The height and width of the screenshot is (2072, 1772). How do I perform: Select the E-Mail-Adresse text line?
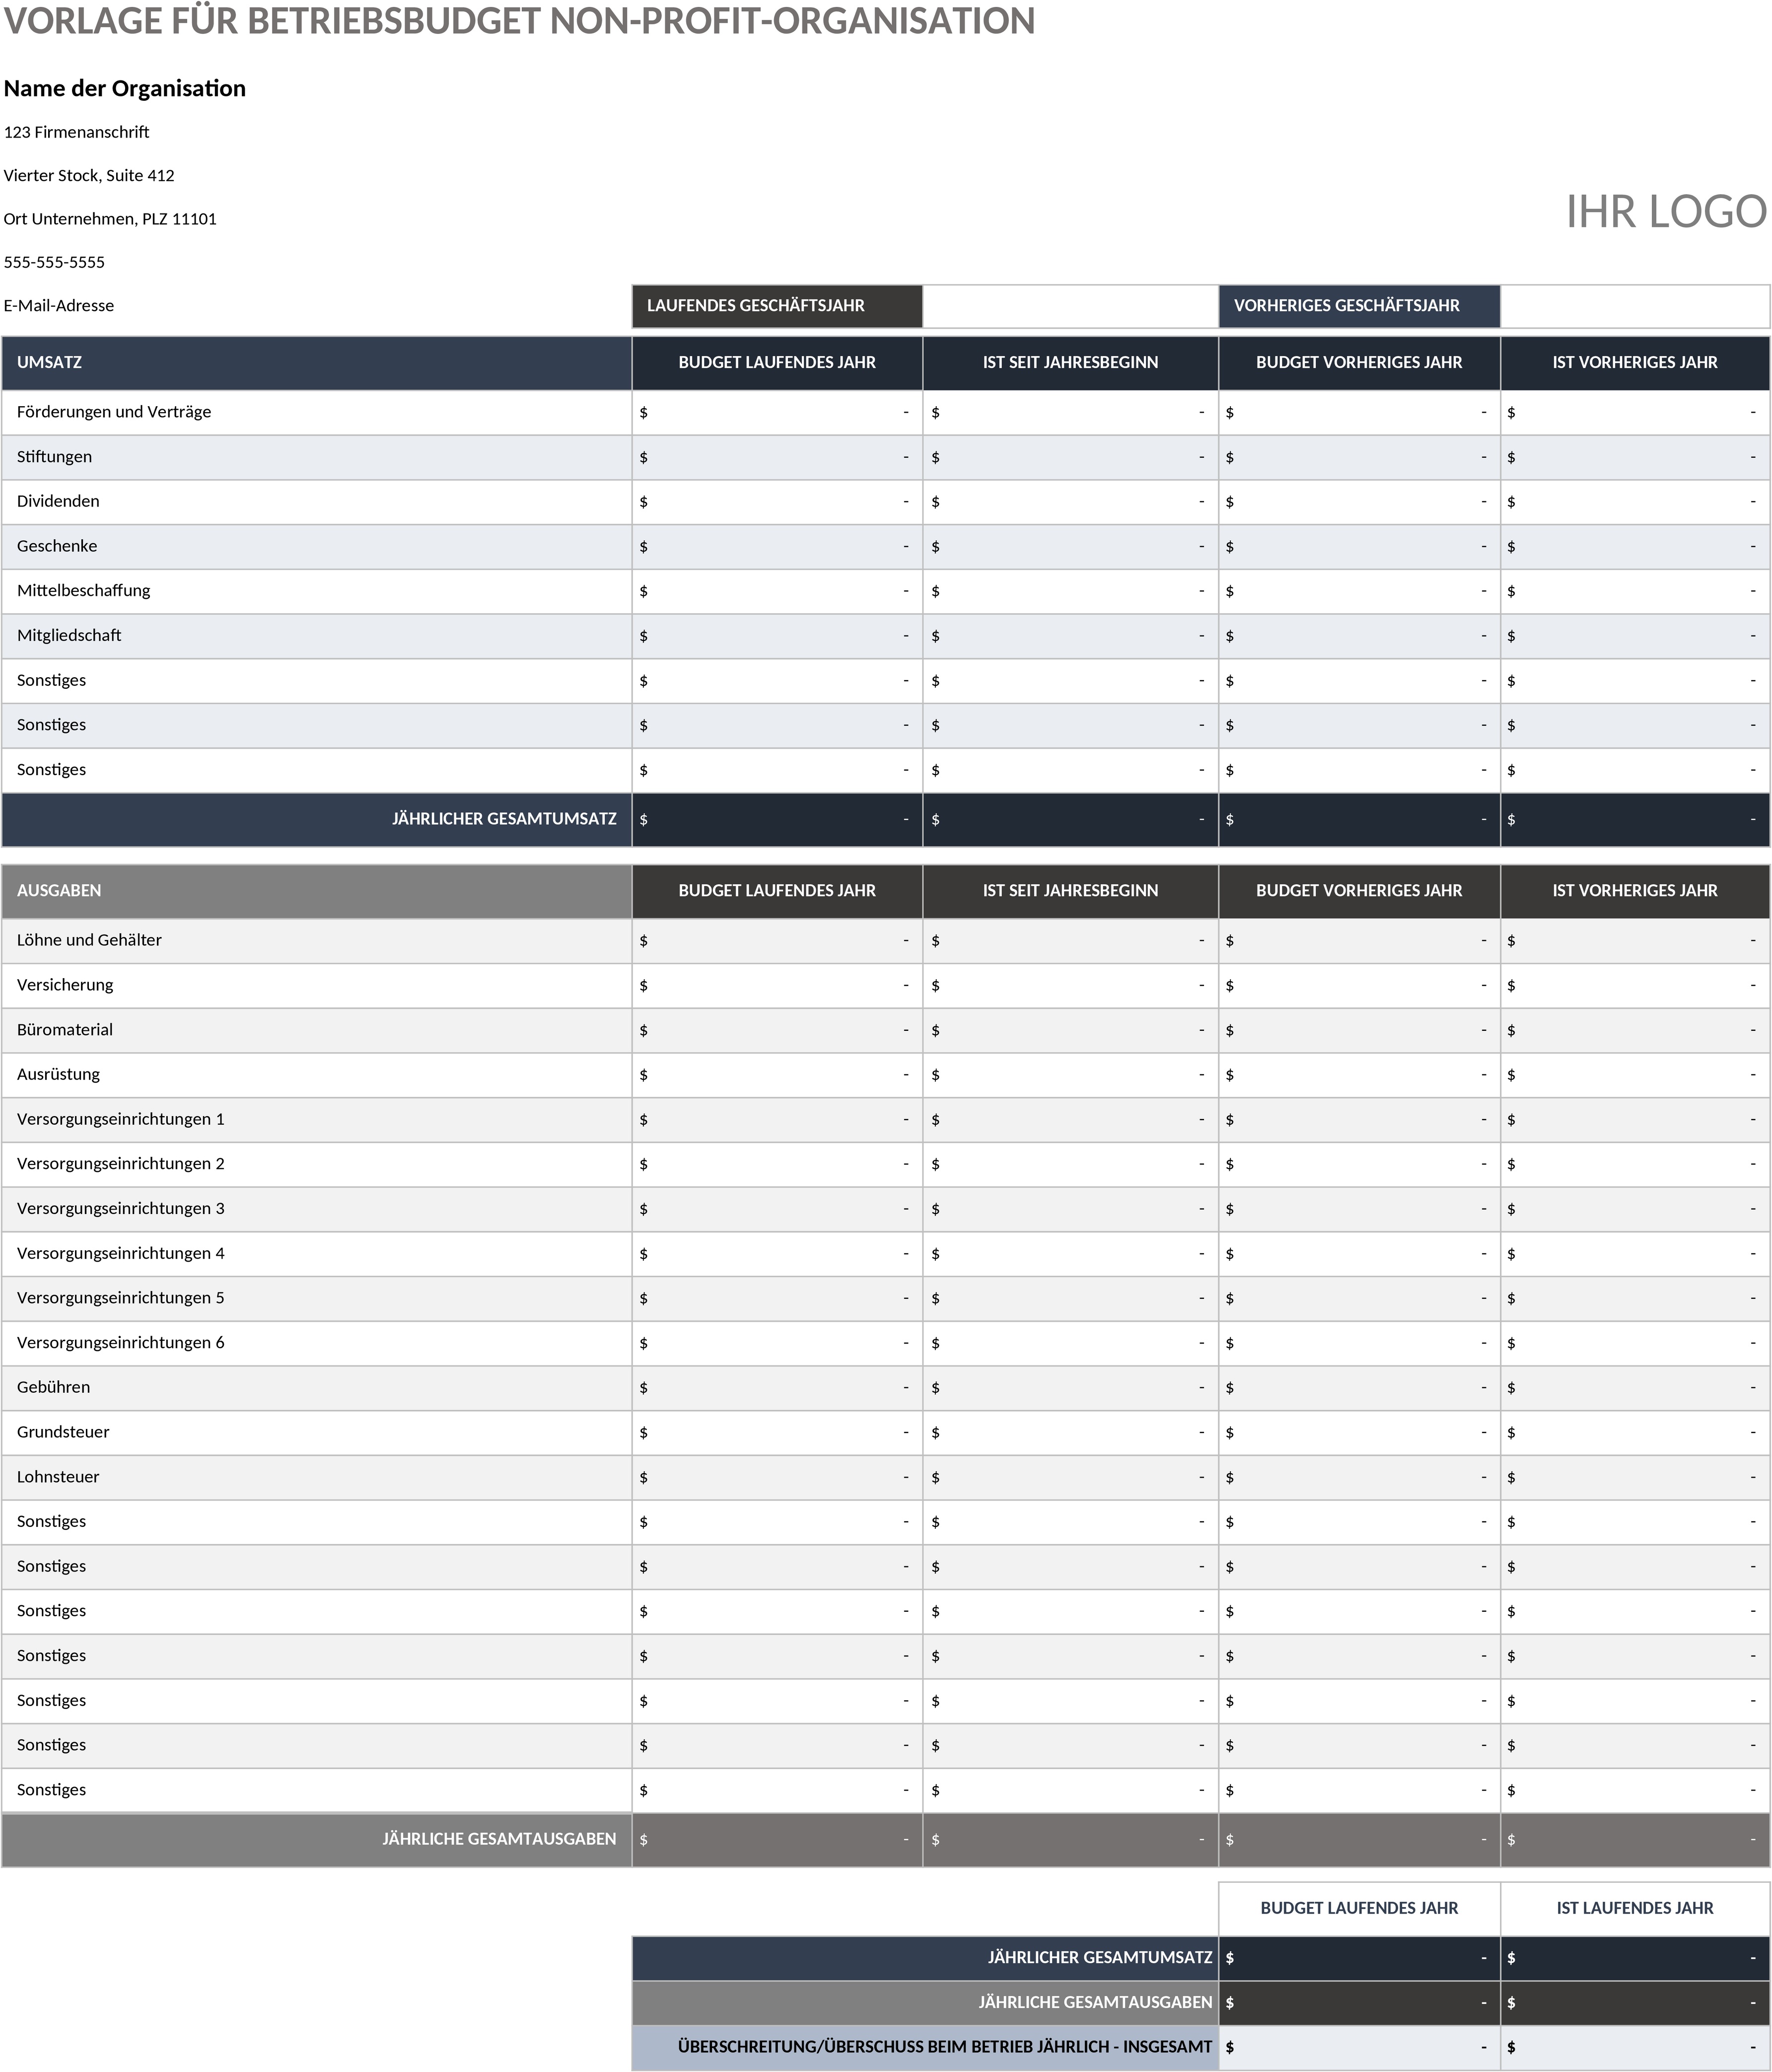coord(59,306)
